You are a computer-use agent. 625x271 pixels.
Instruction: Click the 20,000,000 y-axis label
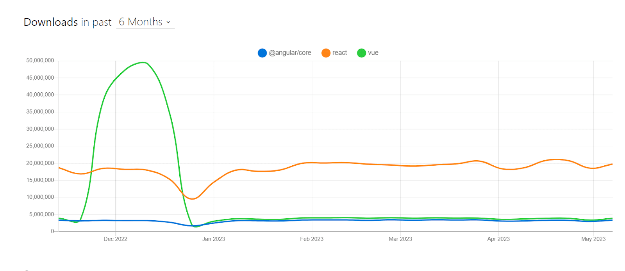coord(40,163)
